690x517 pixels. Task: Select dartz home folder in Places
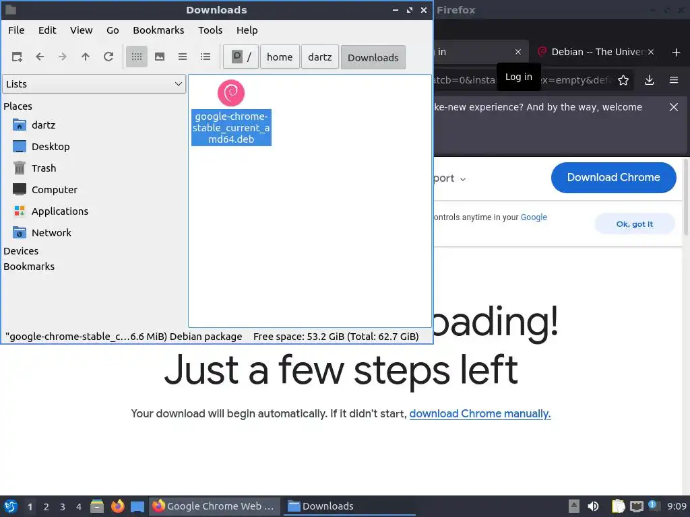(43, 125)
